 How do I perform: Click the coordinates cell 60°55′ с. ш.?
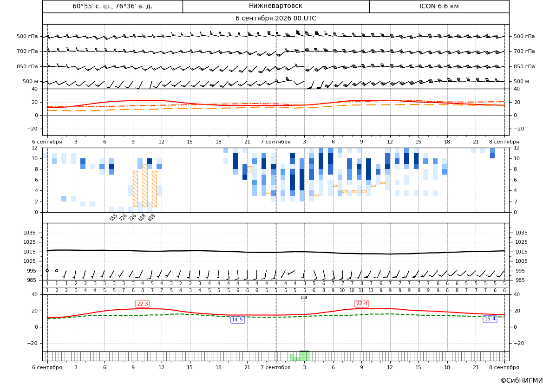coord(112,6)
